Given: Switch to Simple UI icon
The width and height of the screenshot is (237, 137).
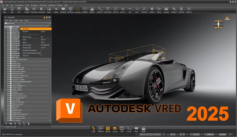Looking at the screenshot, I should pyautogui.click(x=189, y=9).
